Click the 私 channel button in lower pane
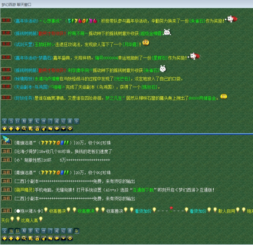This screenshot has height=245, width=253. (x=37, y=231)
